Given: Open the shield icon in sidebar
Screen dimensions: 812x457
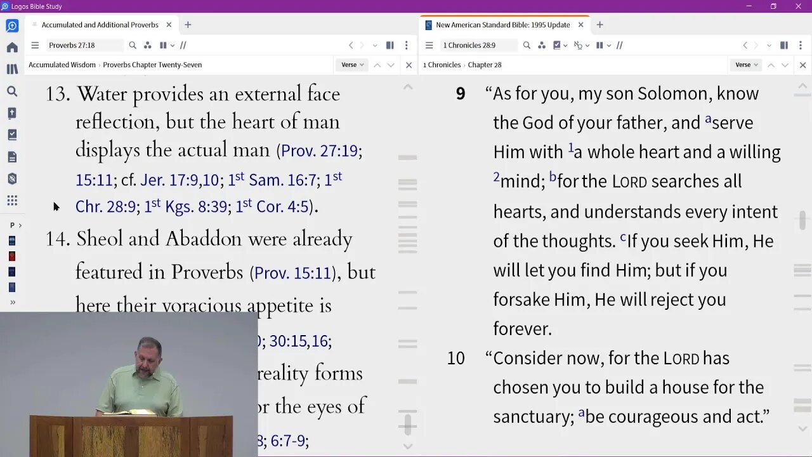Looking at the screenshot, I should coord(12,178).
